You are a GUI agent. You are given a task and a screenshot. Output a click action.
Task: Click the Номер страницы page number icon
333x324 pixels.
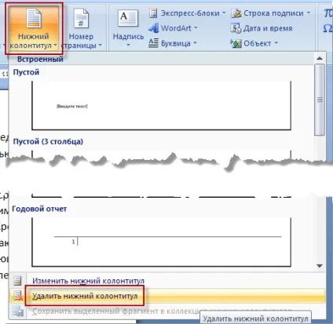click(x=81, y=19)
